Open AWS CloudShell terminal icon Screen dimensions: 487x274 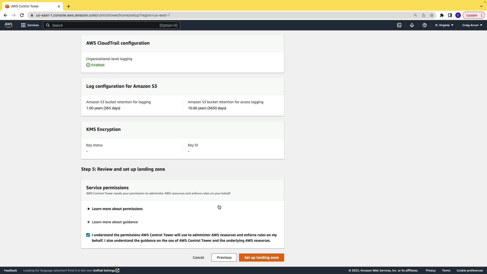(x=399, y=25)
